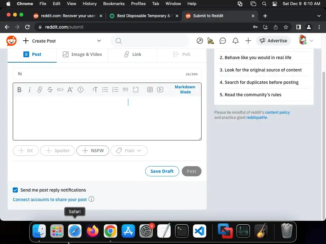Open Chrome tab search chevron

319,16
